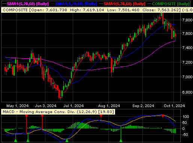Select the red sell triangle in mid-May MACD
This screenshot has width=193, height=143.
[x=26, y=116]
